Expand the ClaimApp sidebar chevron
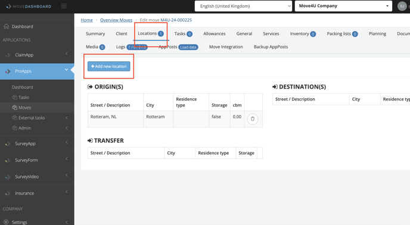The image size is (410, 225). tap(66, 54)
